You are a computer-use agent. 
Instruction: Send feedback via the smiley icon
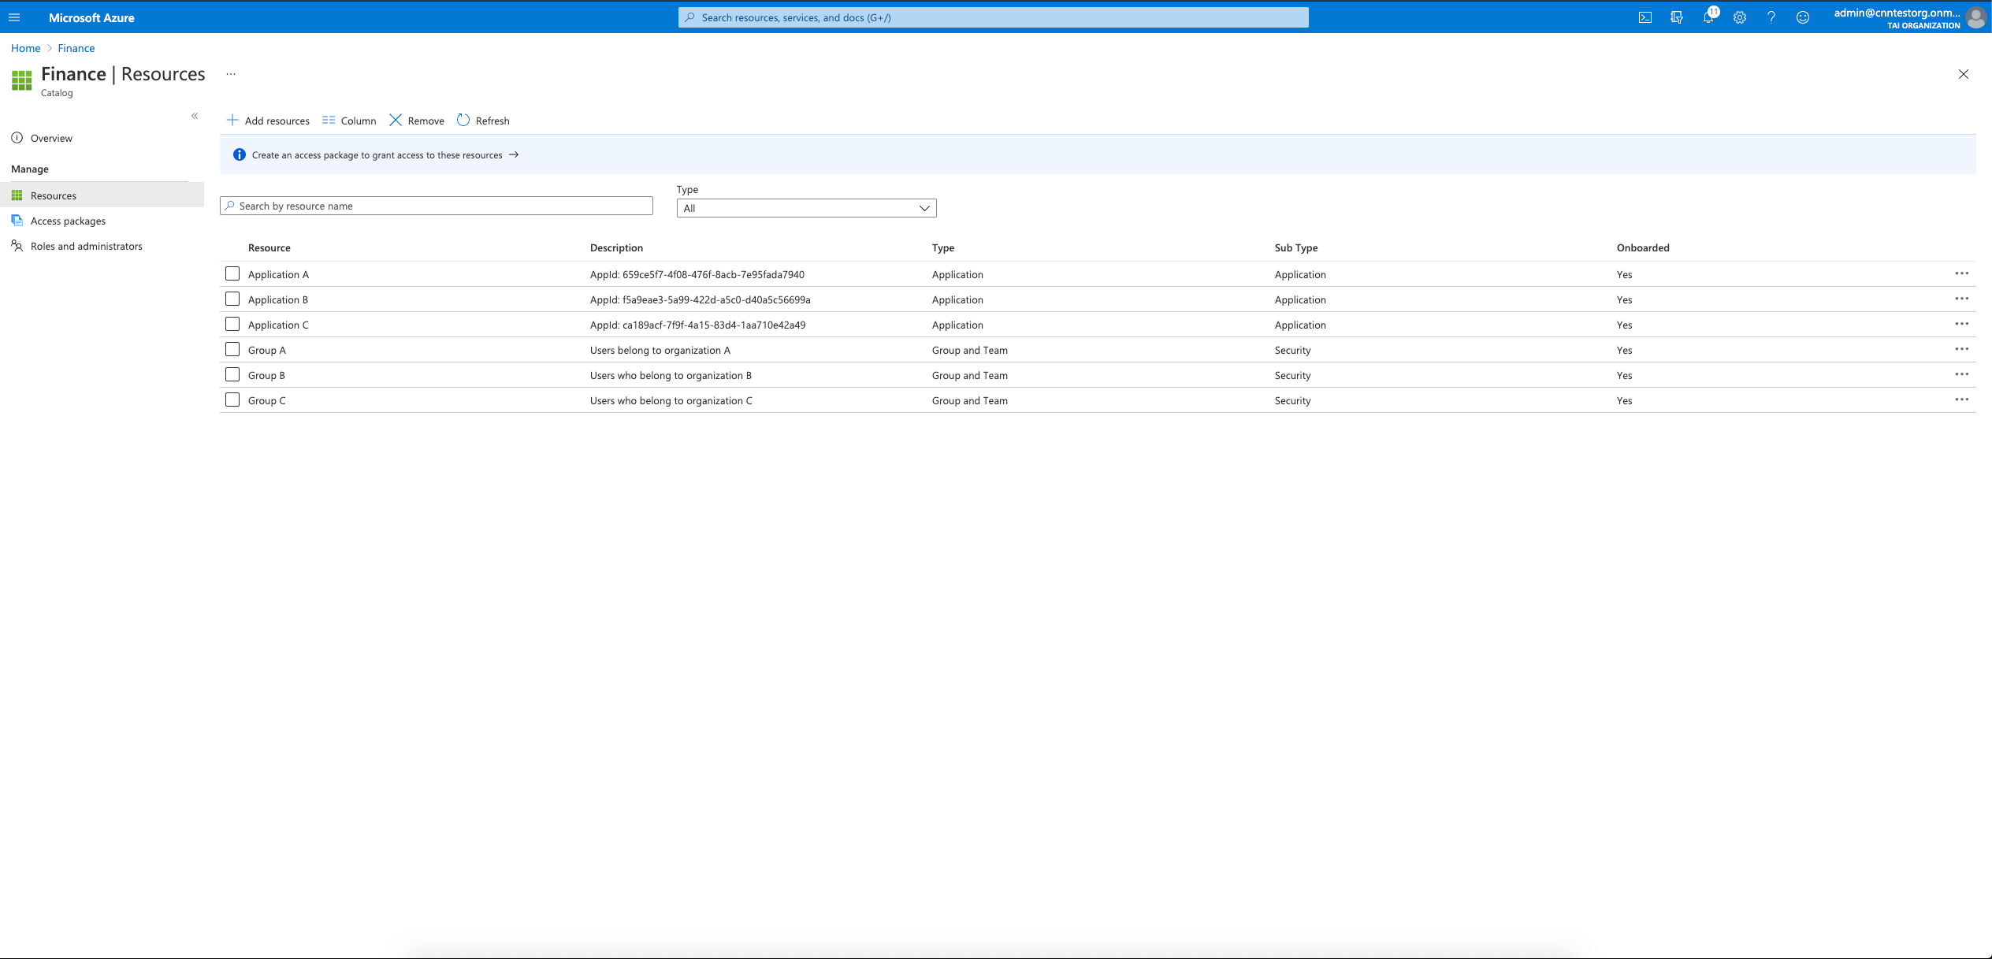1802,17
